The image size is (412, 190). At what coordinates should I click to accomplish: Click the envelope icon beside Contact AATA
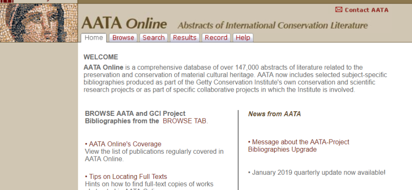point(339,10)
